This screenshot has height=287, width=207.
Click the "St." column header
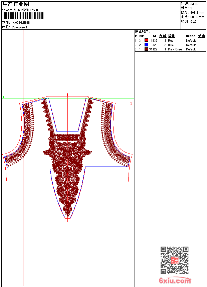click(x=155, y=36)
